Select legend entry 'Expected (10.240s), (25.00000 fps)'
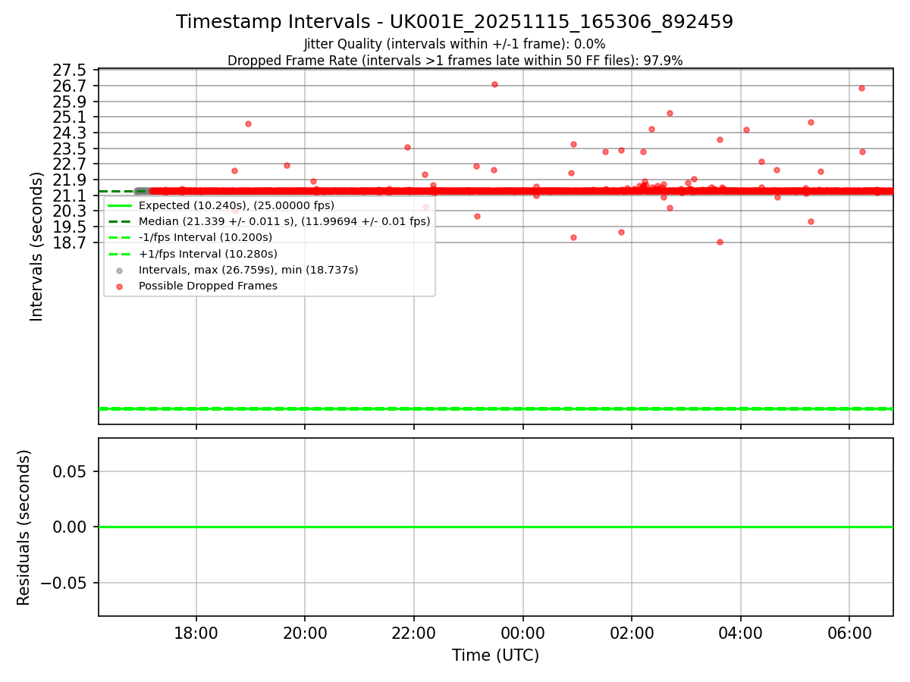Screen dimensions: 910x682 click(237, 205)
